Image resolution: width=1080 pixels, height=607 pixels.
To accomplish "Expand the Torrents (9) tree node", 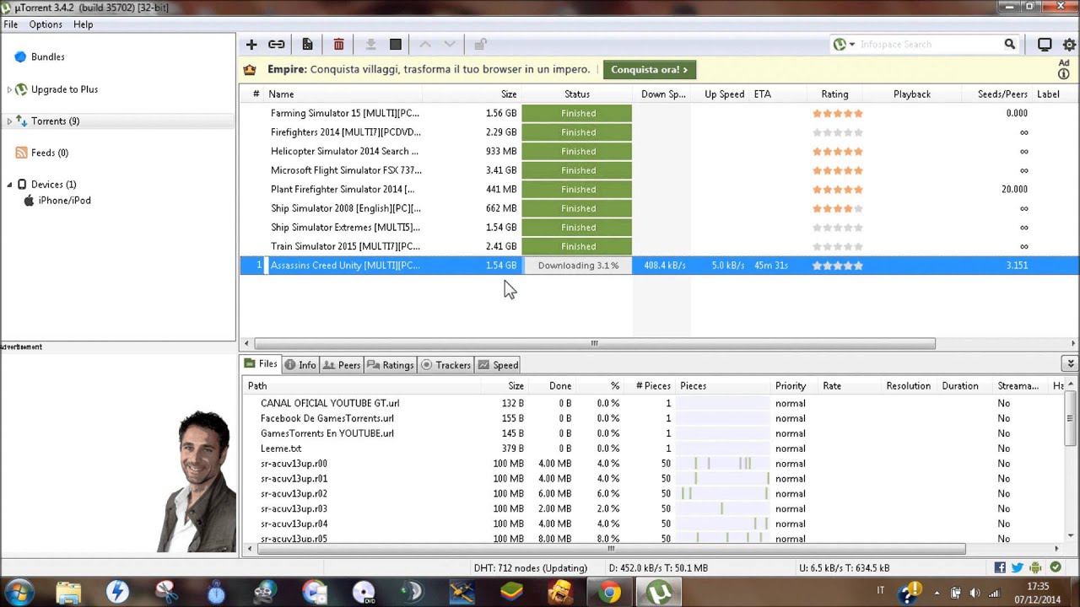I will pos(9,121).
